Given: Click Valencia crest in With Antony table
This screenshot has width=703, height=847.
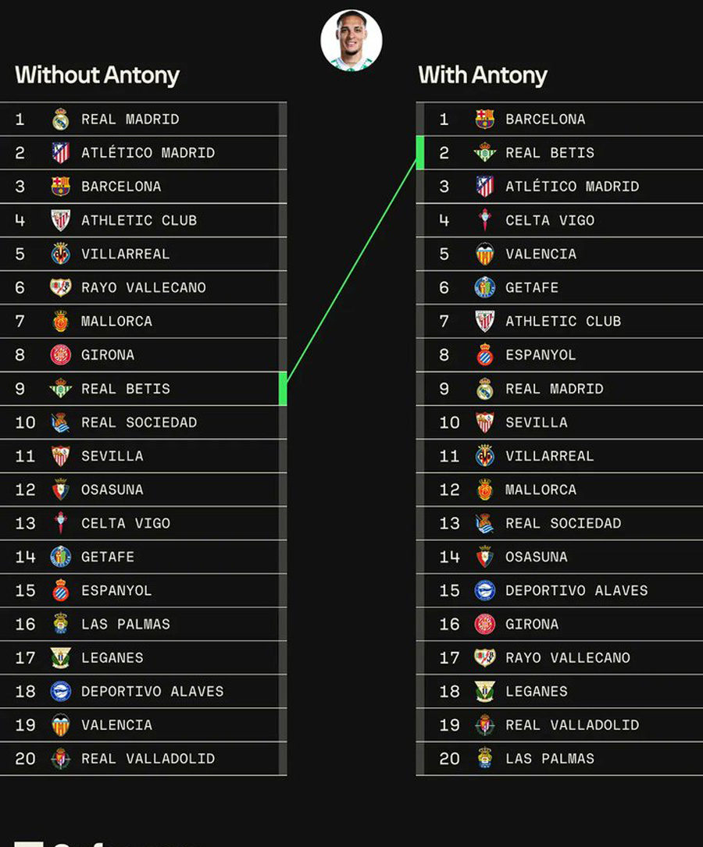Looking at the screenshot, I should point(485,254).
